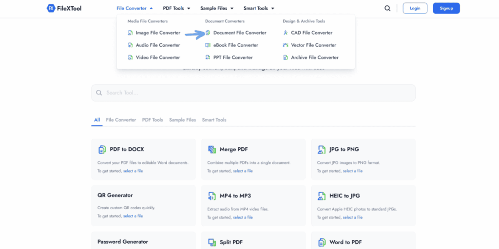Click the PDF to DOCX card icon

point(102,149)
